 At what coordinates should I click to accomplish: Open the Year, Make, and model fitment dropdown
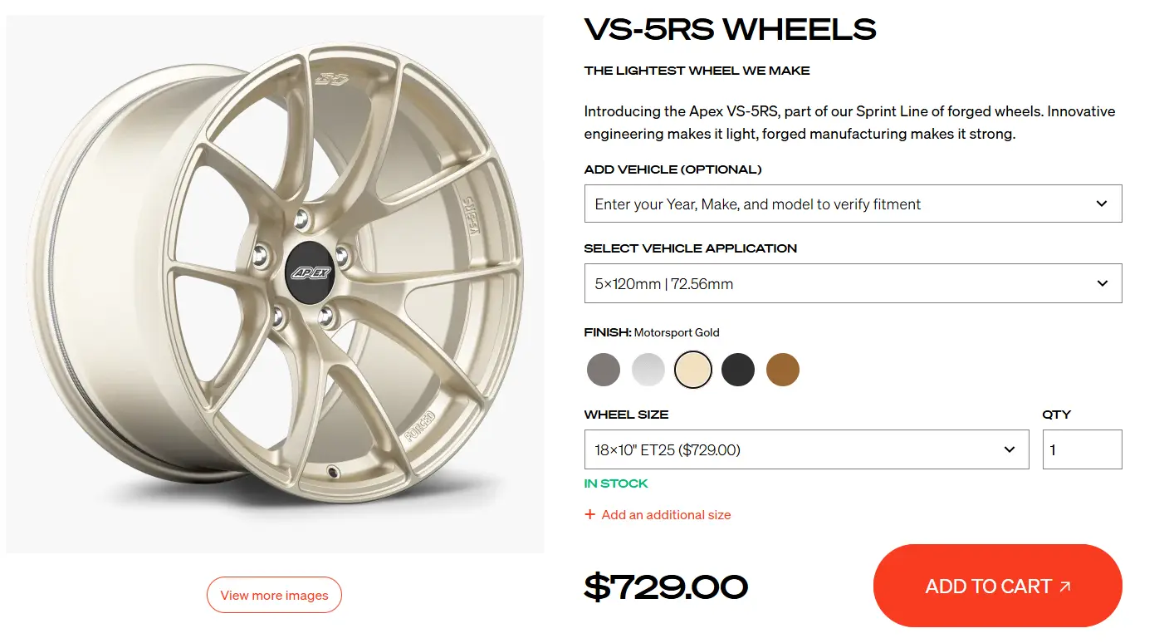pos(853,204)
